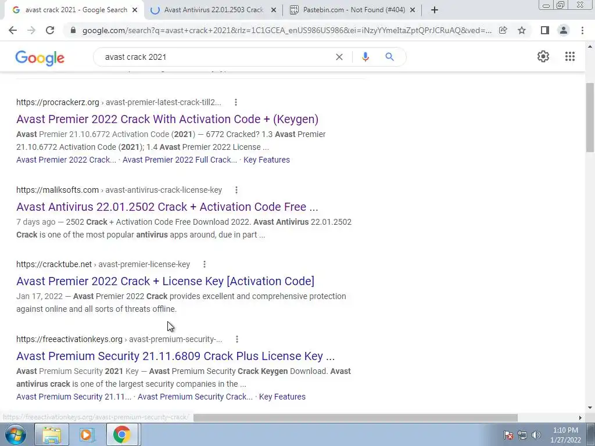Open sitelink Avast Premium Security 21.11...
The width and height of the screenshot is (595, 446).
click(74, 397)
